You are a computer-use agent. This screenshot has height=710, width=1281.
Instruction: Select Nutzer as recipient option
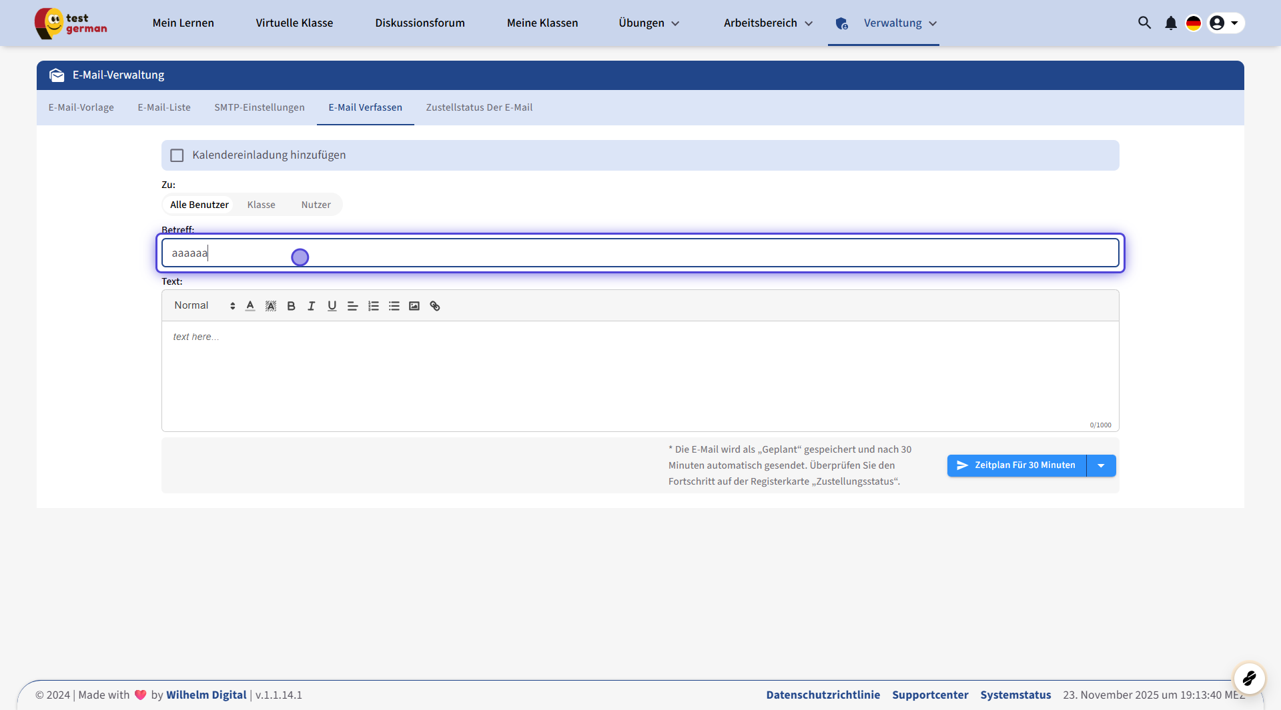point(316,205)
